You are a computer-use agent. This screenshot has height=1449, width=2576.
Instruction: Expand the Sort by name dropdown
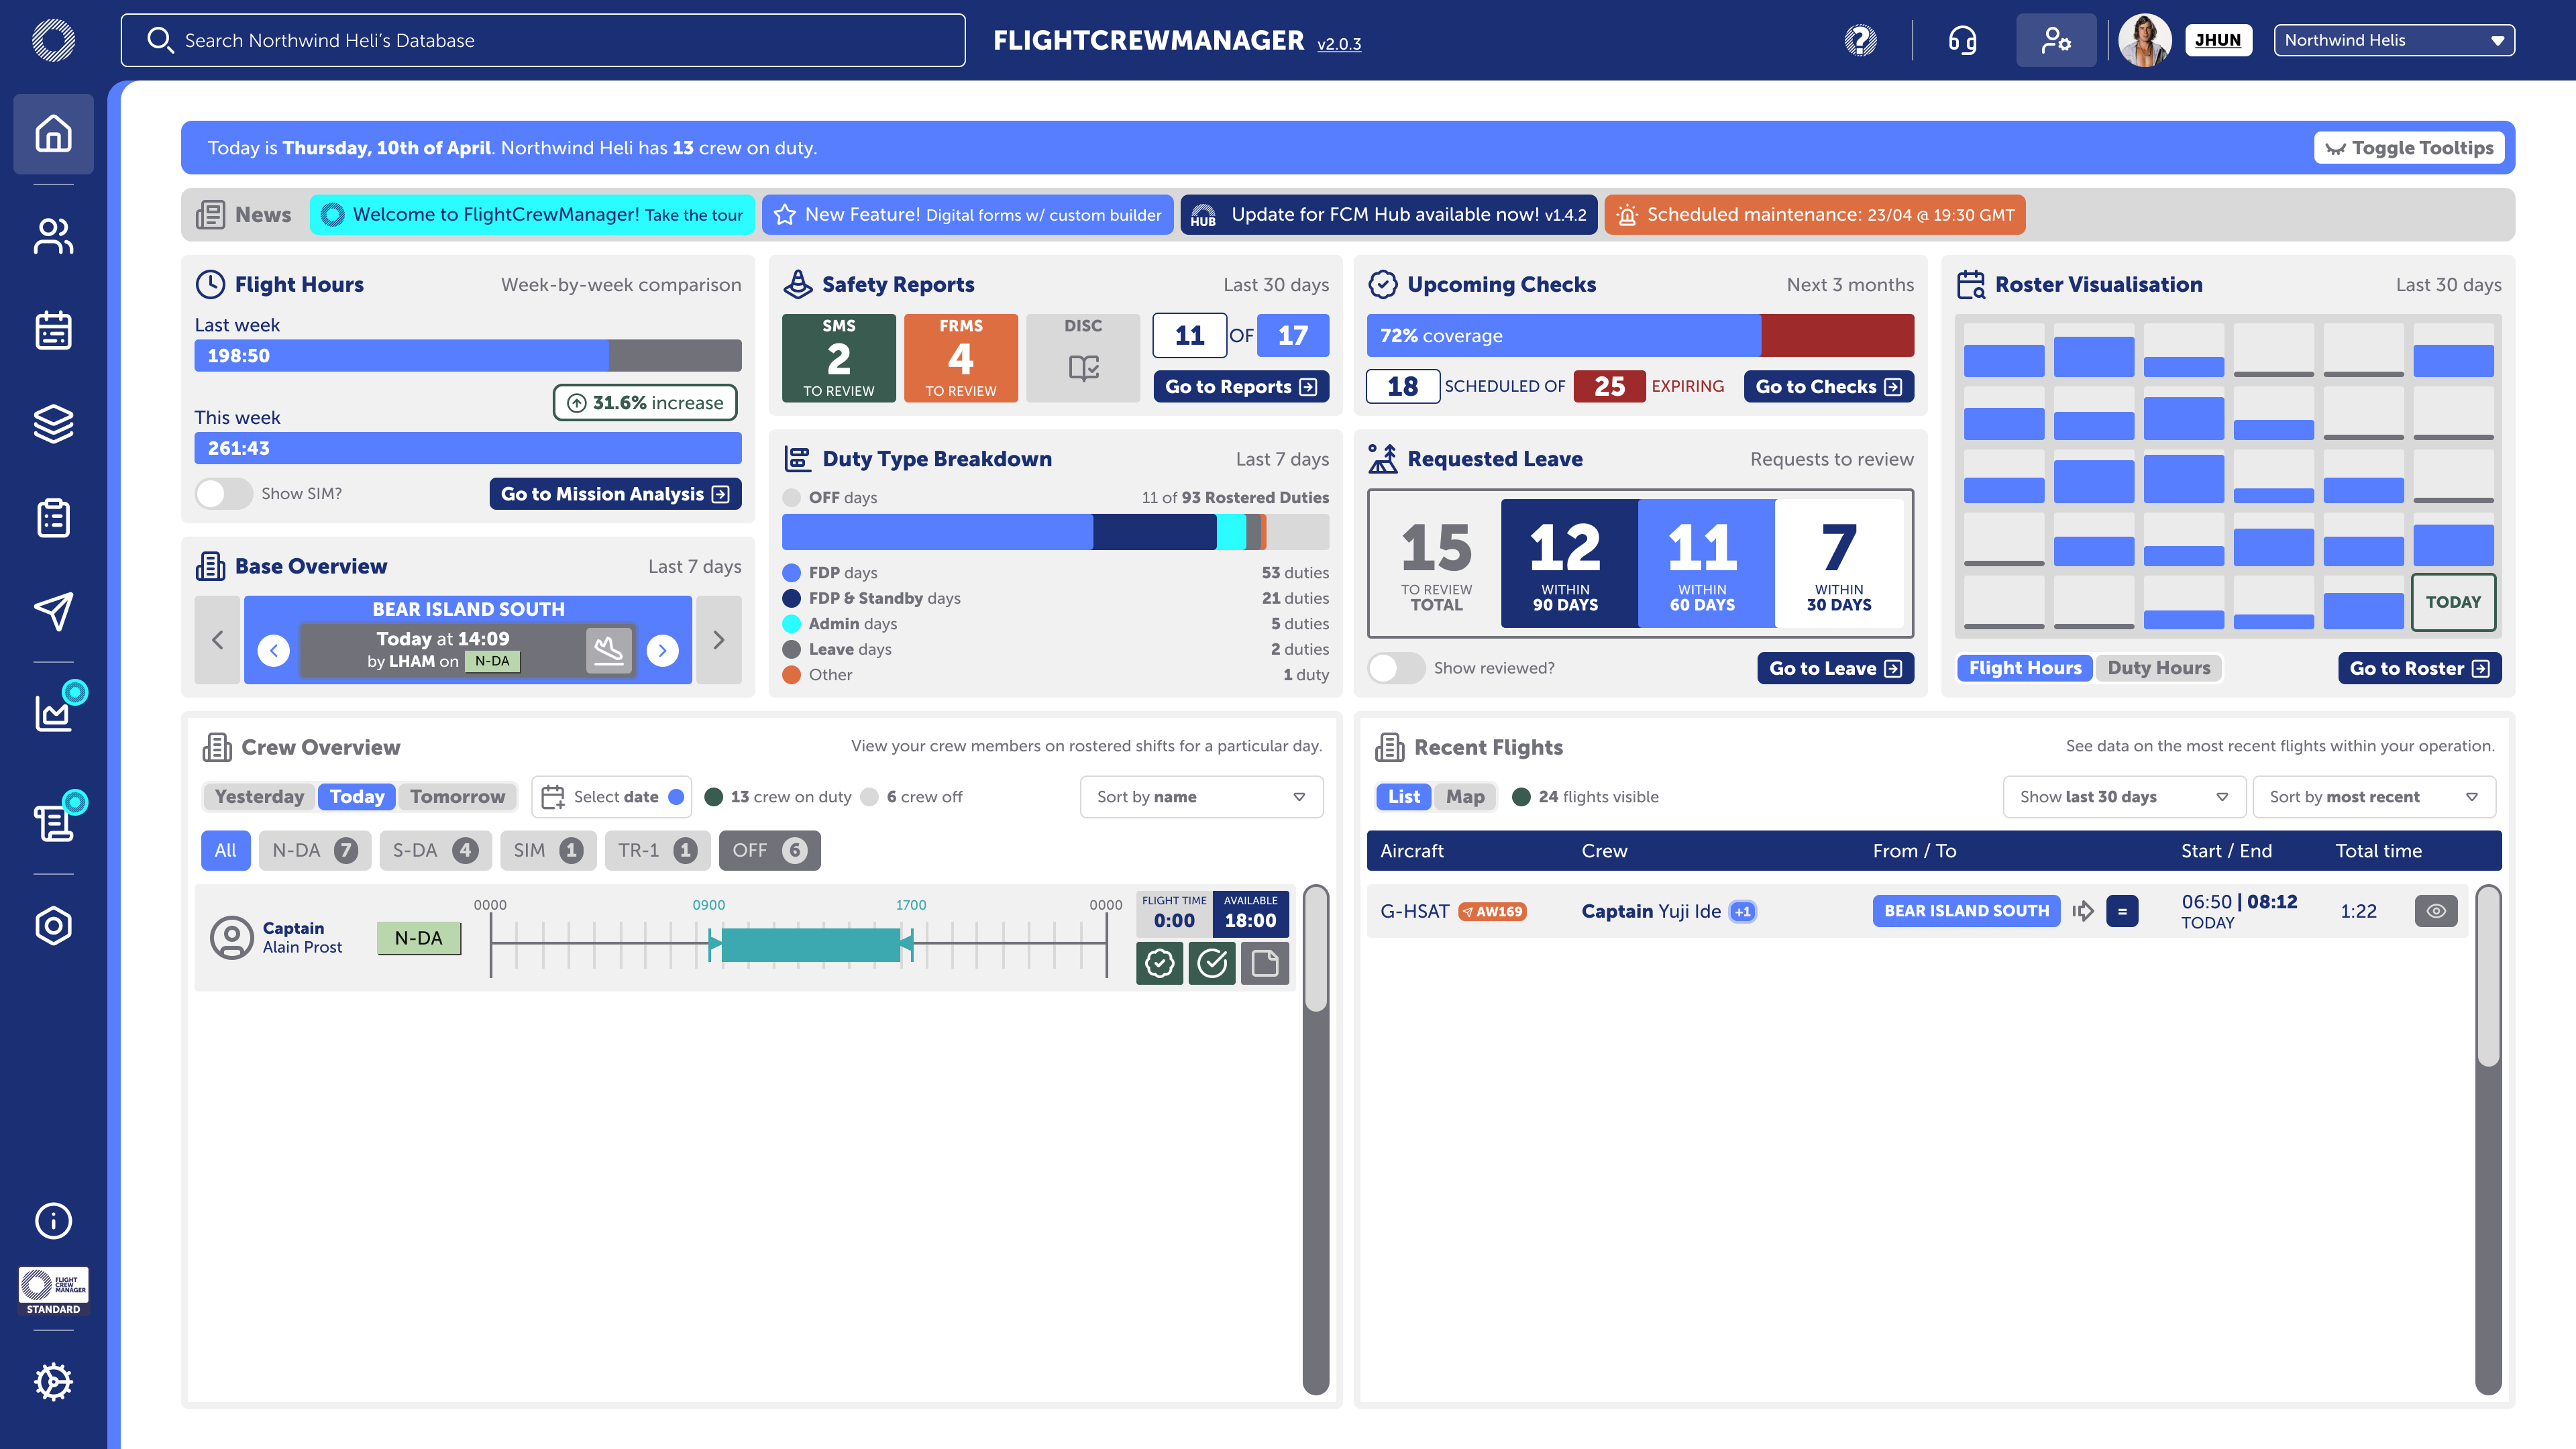(x=1201, y=797)
